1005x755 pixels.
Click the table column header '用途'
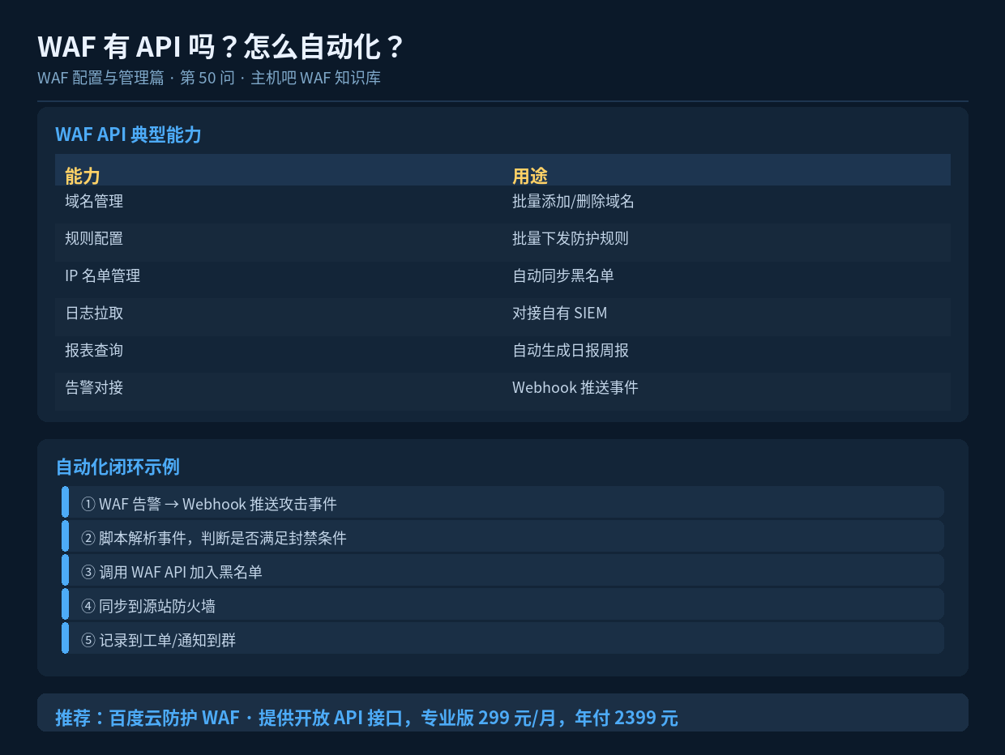tap(530, 176)
